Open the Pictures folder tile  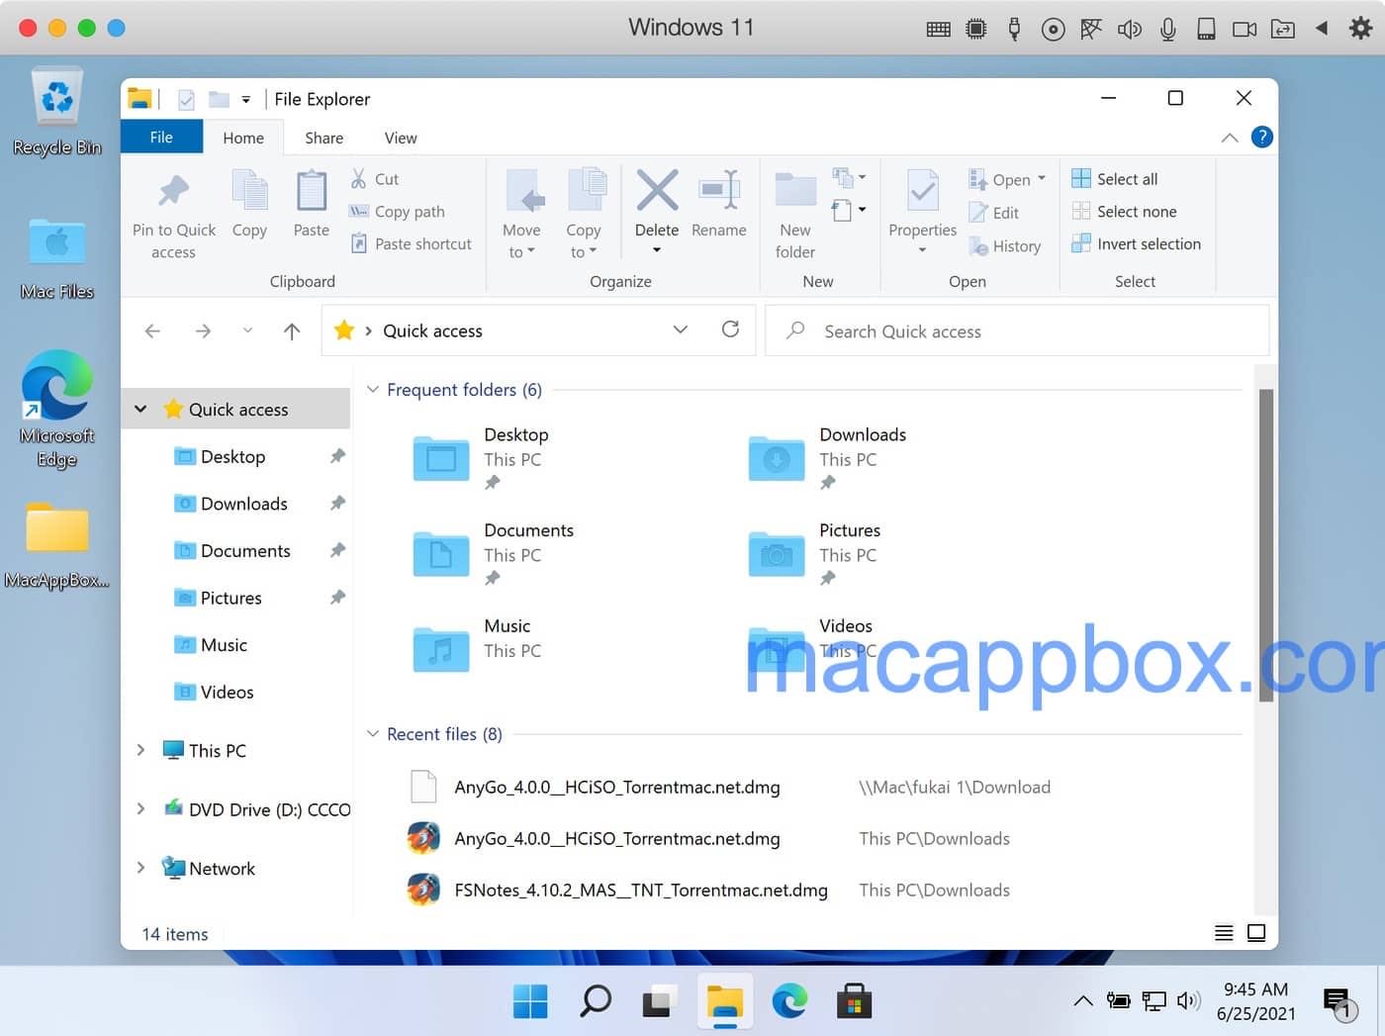pyautogui.click(x=814, y=554)
